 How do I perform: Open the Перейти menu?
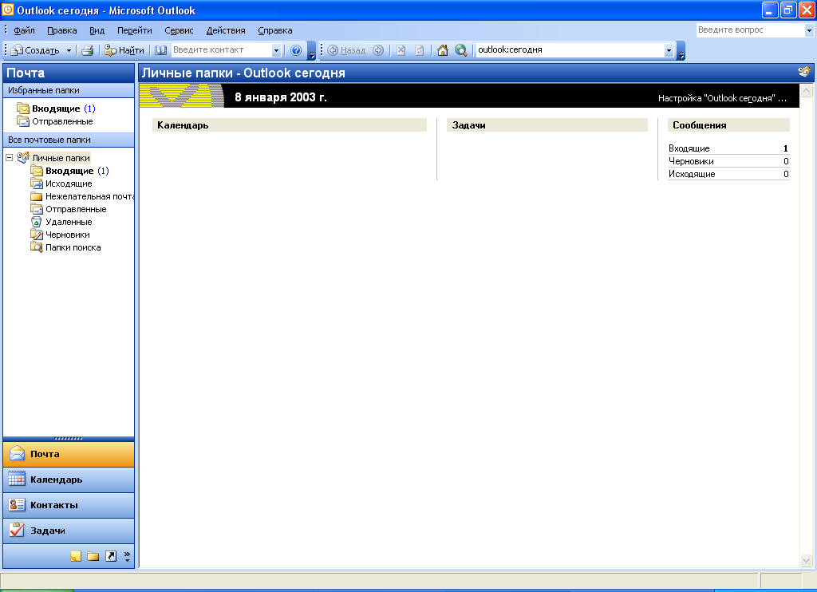[x=134, y=30]
